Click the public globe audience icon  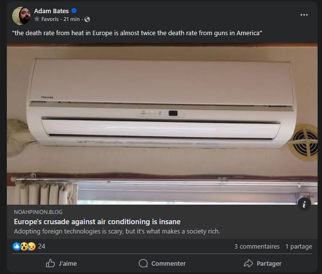(x=87, y=19)
